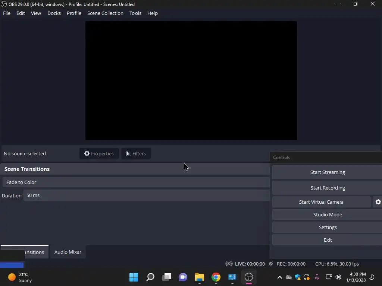Open the Fade to Color transition dropdown
The width and height of the screenshot is (382, 286).
pos(136,182)
